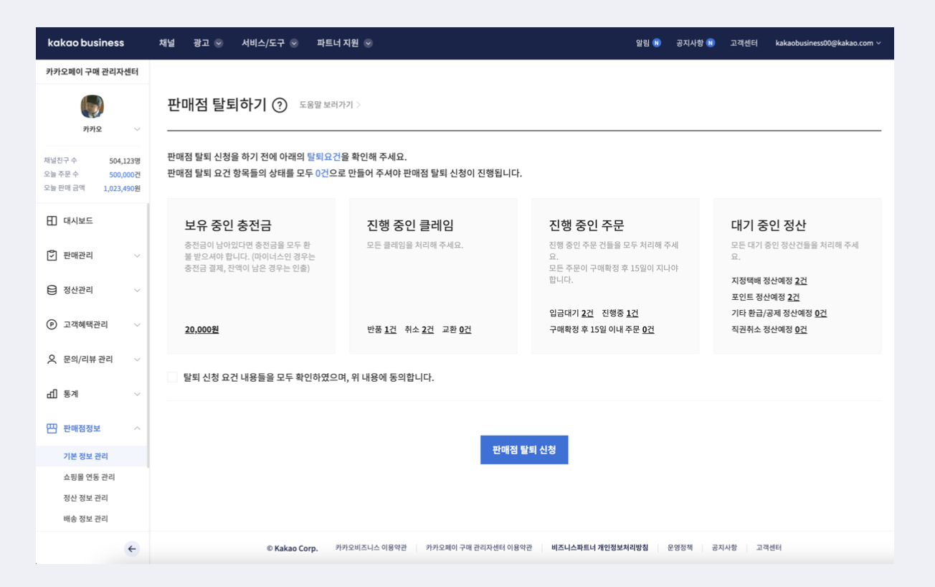The width and height of the screenshot is (935, 587).
Task: Click the 판매관리 clipboard icon
Action: click(52, 255)
